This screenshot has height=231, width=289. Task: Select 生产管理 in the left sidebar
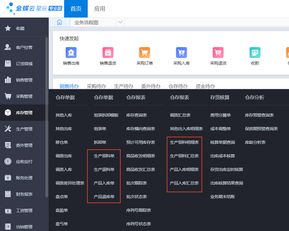coord(24,129)
